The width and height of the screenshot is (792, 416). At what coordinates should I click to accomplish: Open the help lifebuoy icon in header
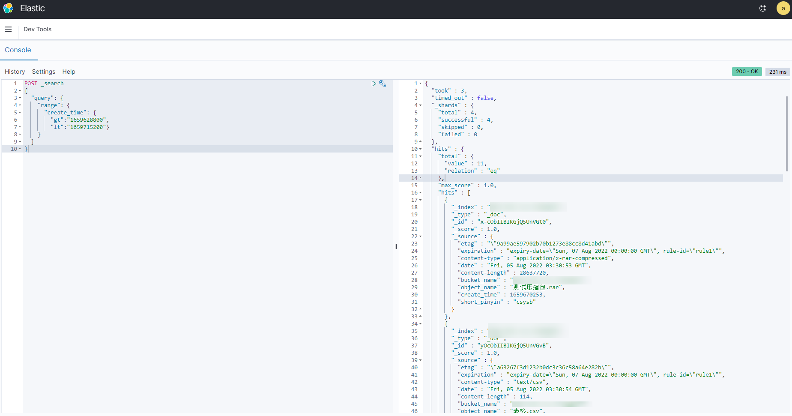click(x=763, y=8)
